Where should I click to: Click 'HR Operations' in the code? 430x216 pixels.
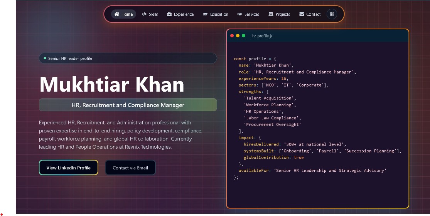click(263, 111)
